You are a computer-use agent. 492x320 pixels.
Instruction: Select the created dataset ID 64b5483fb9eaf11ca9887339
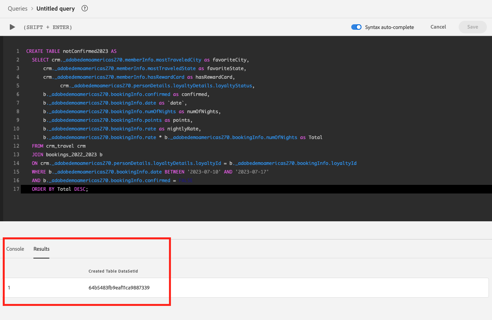coord(119,288)
